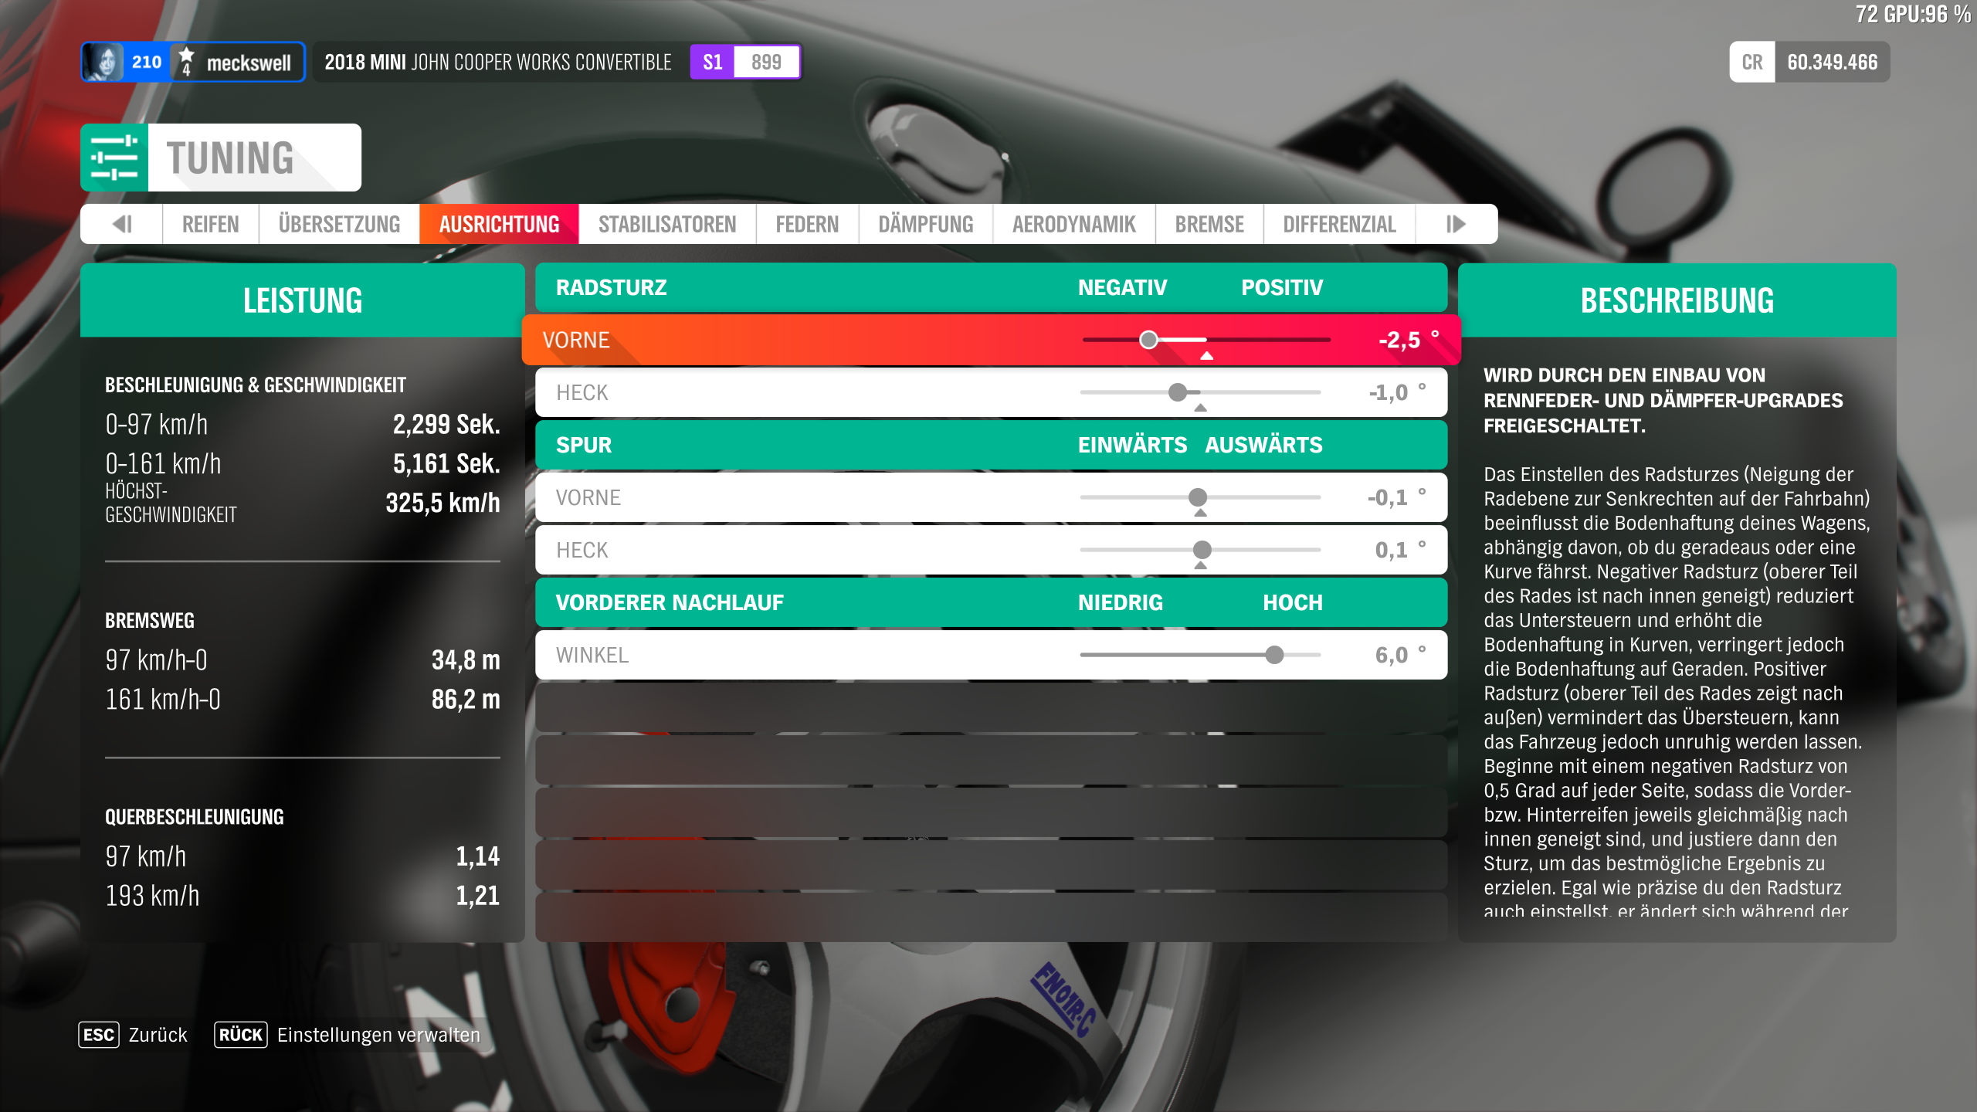Viewport: 1977px width, 1112px height.
Task: Click the Nachlauf Winkel slider handle
Action: pyautogui.click(x=1274, y=655)
